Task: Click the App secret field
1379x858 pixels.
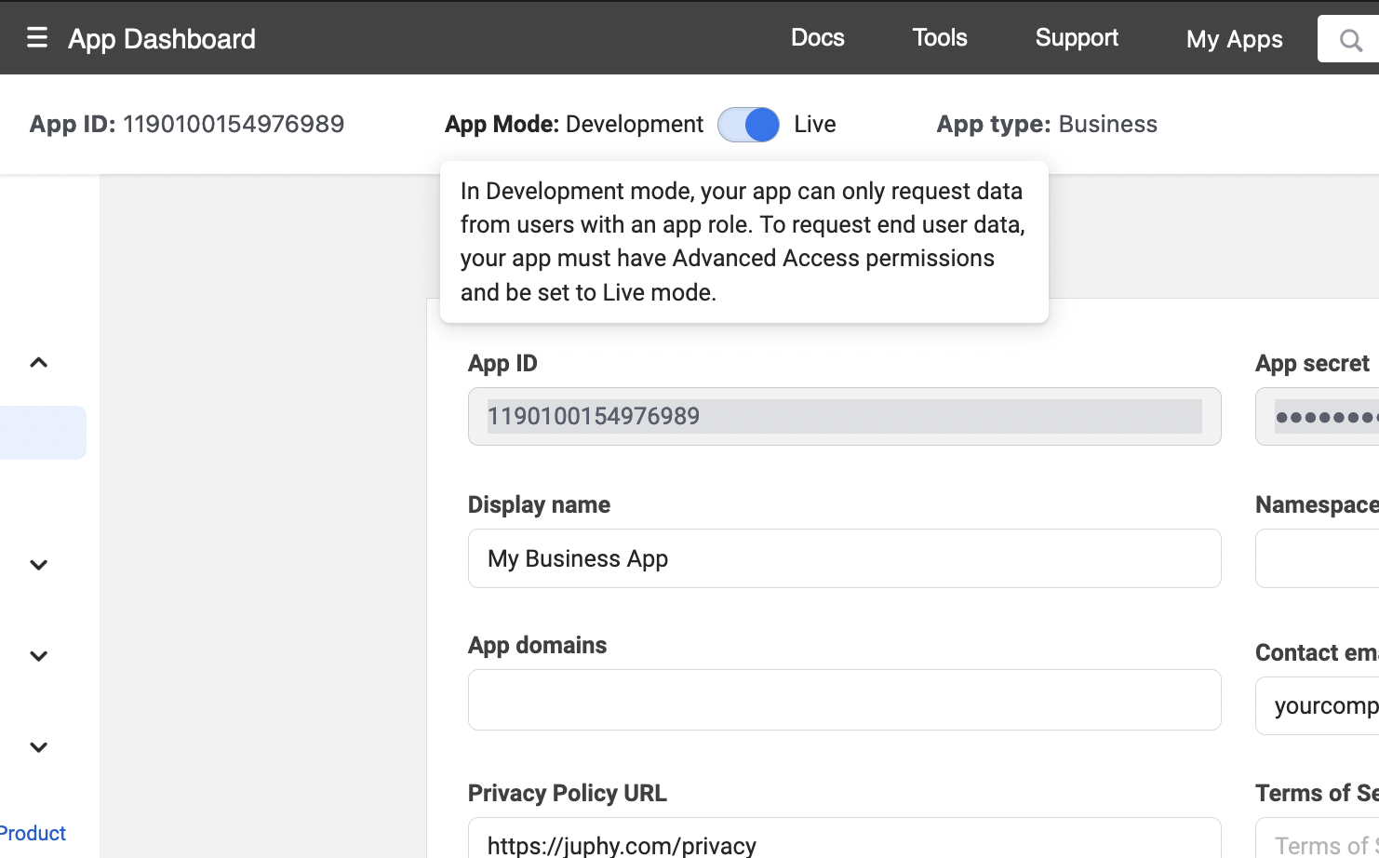Action: pos(1317,416)
